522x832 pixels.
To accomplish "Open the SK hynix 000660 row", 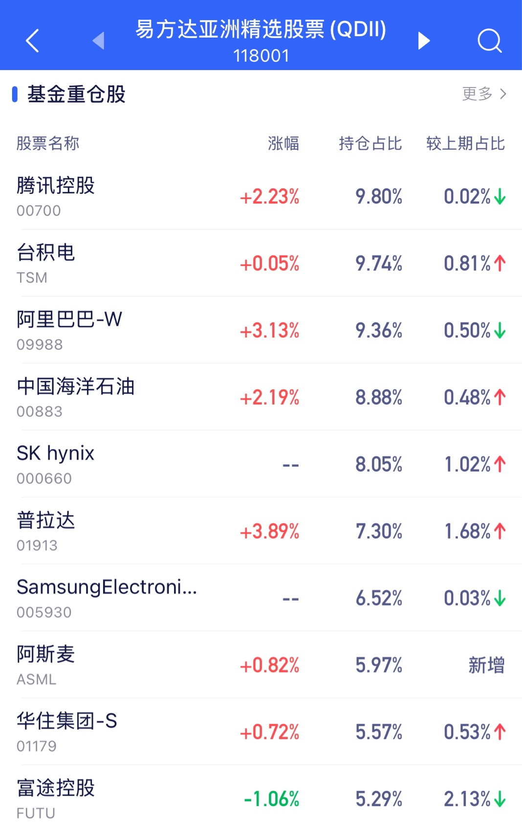I will [x=261, y=464].
